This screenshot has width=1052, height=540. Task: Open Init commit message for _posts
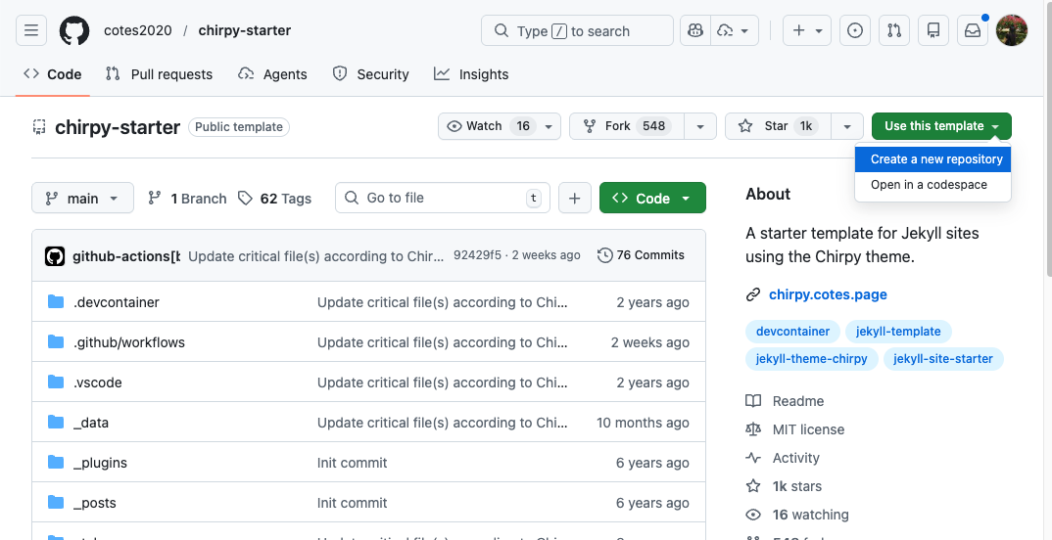coord(353,503)
